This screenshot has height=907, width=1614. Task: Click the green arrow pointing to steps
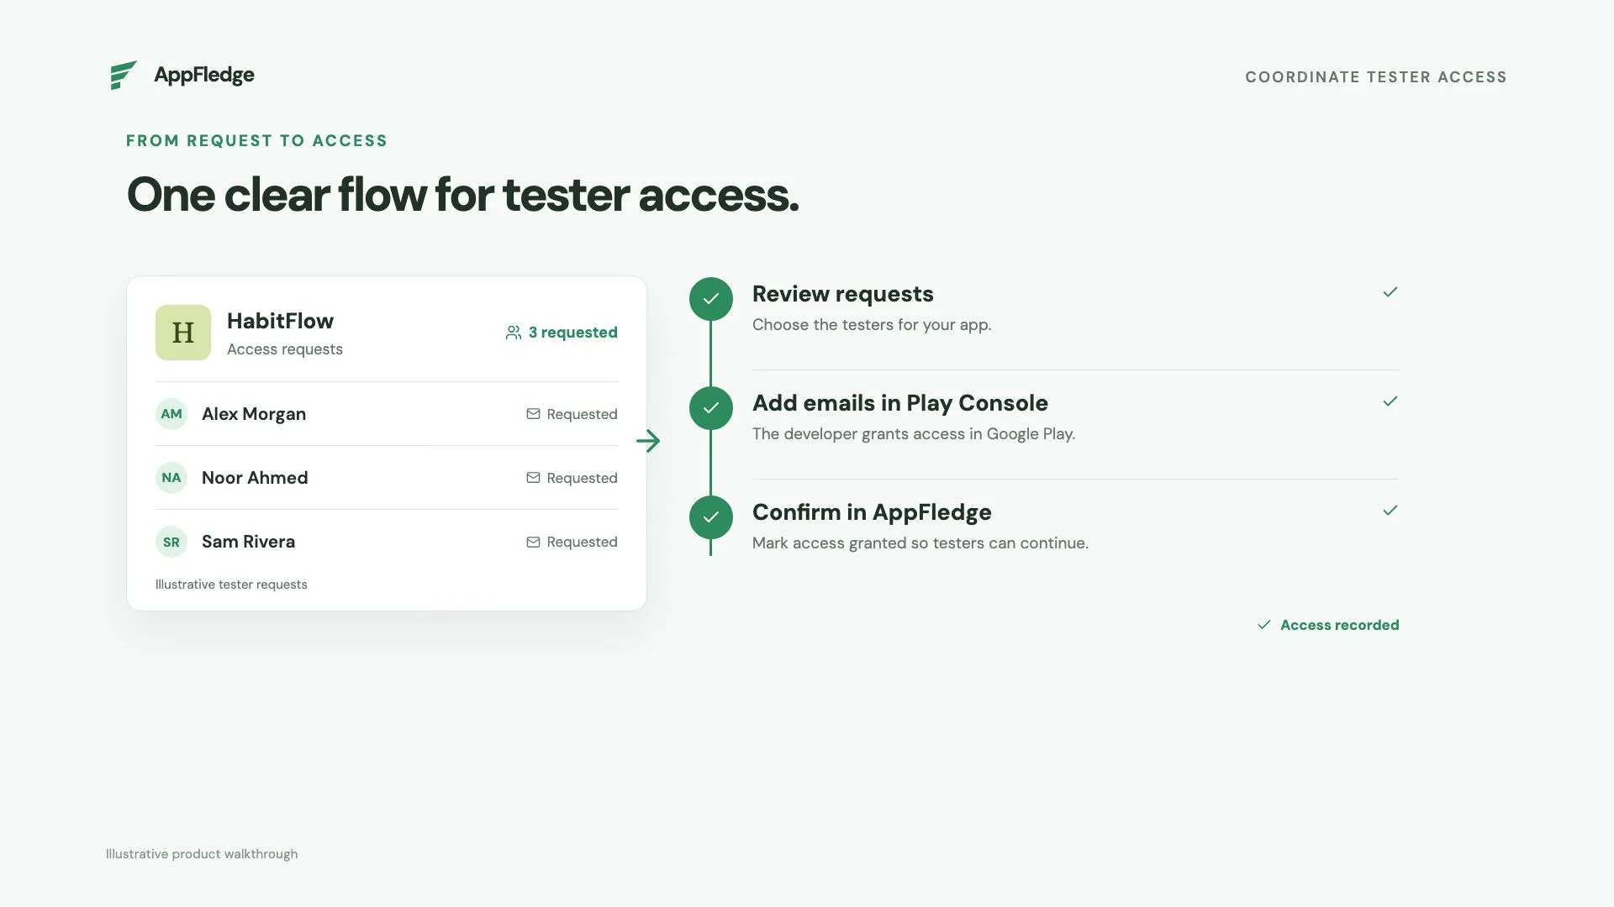pyautogui.click(x=648, y=441)
